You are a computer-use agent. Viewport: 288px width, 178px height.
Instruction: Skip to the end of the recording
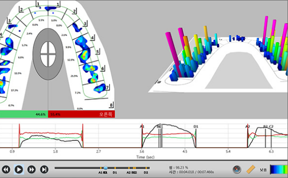pos(44,170)
